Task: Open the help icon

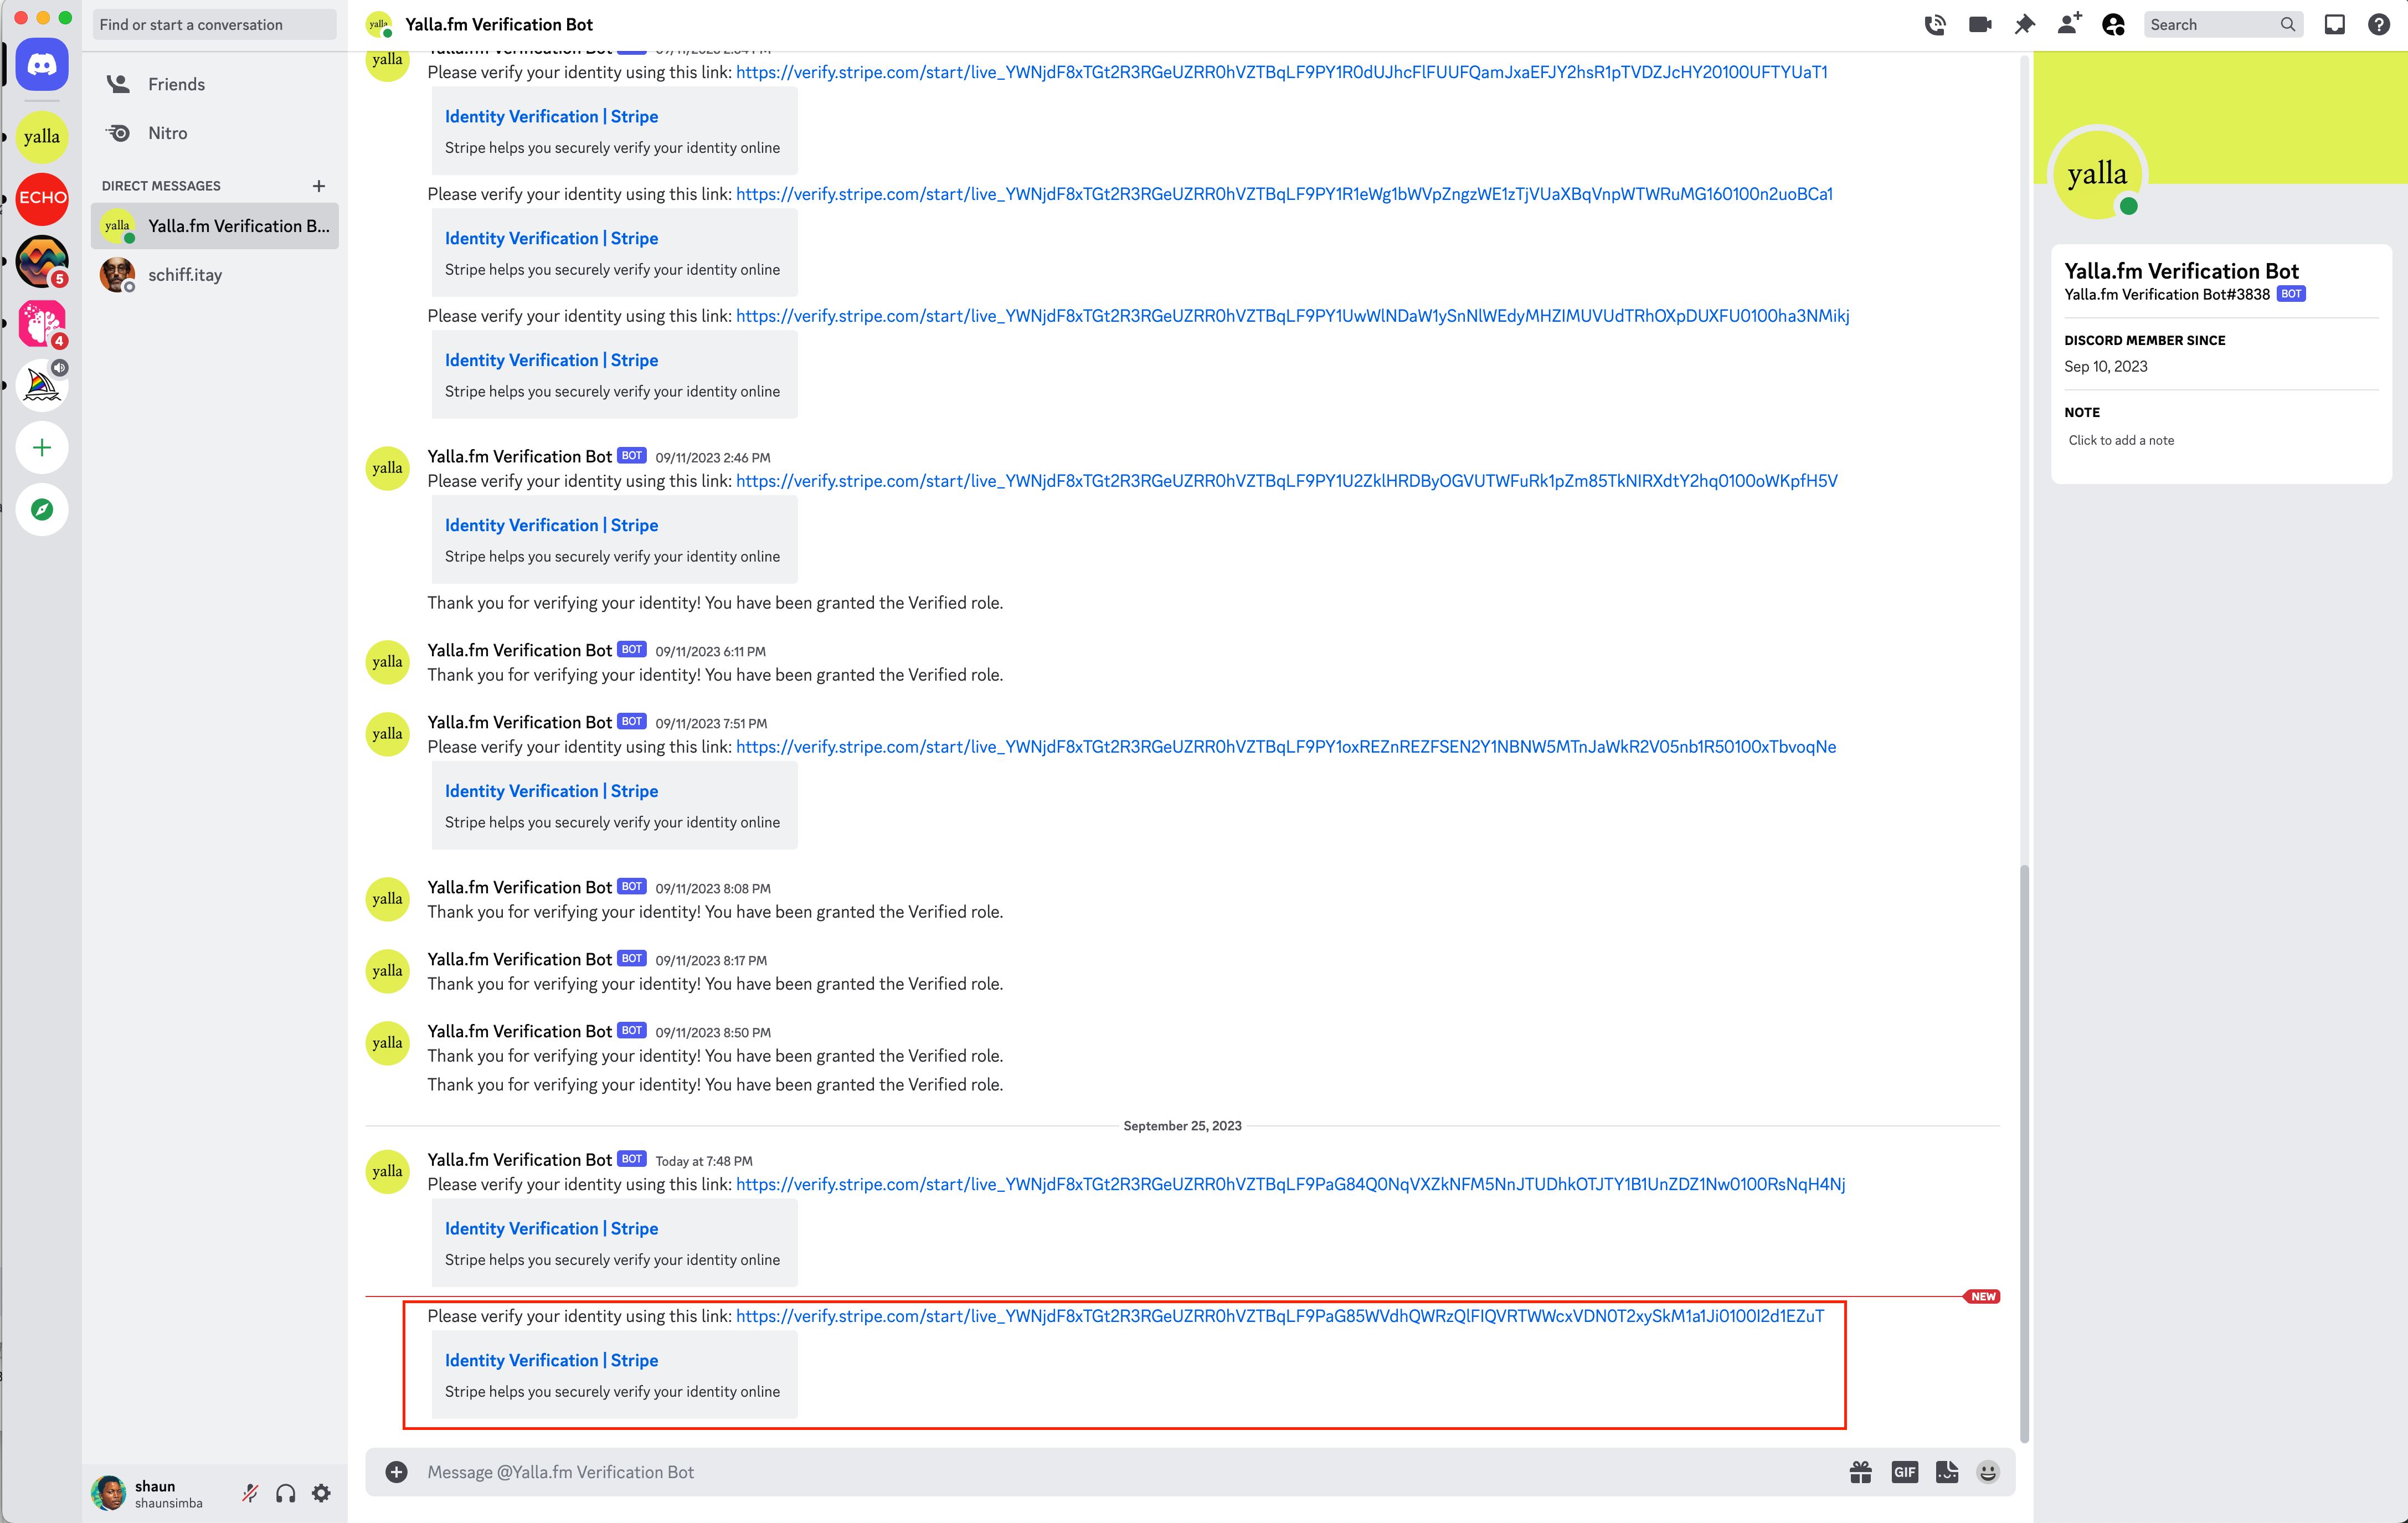Action: (2379, 25)
